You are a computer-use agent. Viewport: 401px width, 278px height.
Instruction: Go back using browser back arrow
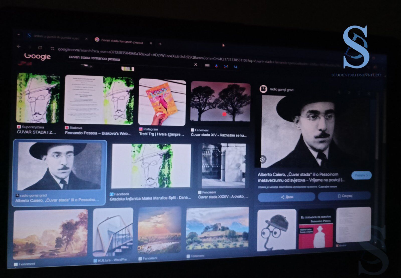coord(19,46)
